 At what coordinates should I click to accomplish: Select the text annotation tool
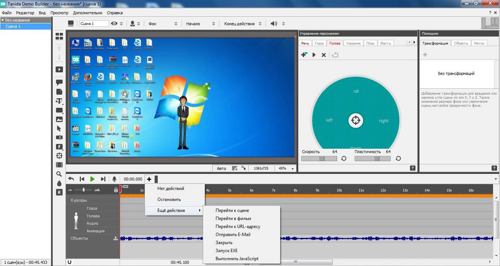coord(59,101)
